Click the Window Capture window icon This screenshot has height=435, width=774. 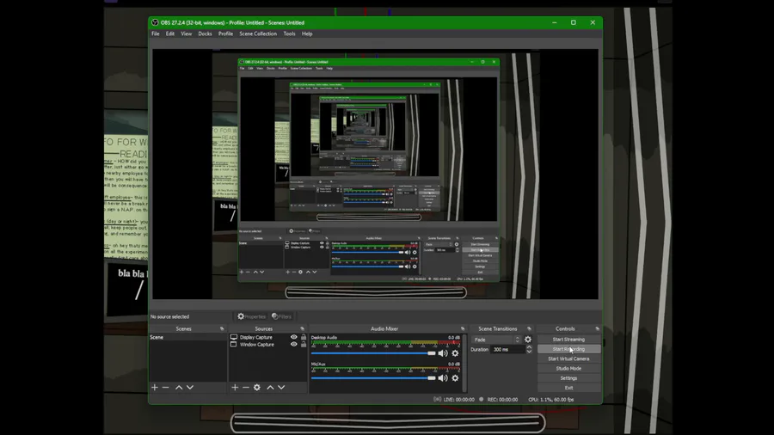pyautogui.click(x=233, y=344)
